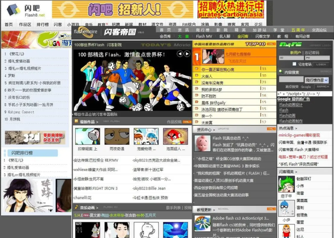334x238 pixels.
Task: Open the Flash动画设计 Google ad link
Action: (291, 104)
